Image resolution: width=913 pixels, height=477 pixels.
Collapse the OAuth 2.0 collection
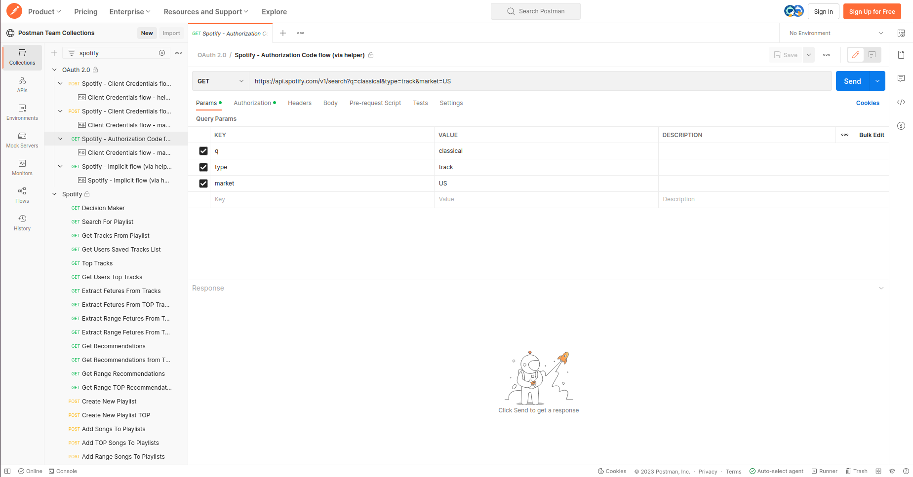(x=54, y=70)
